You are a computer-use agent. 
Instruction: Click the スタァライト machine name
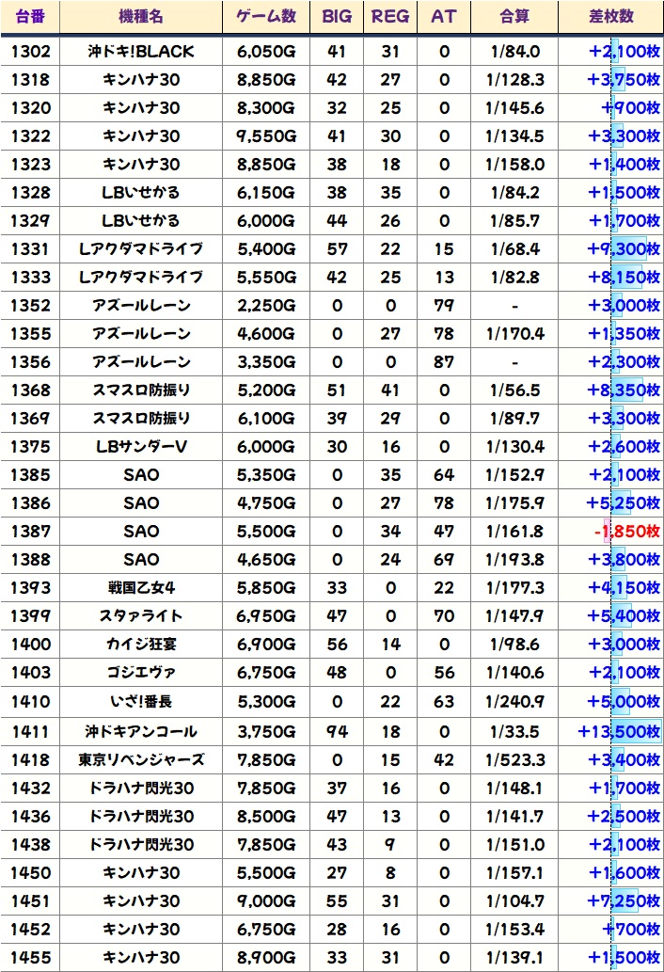[x=140, y=616]
